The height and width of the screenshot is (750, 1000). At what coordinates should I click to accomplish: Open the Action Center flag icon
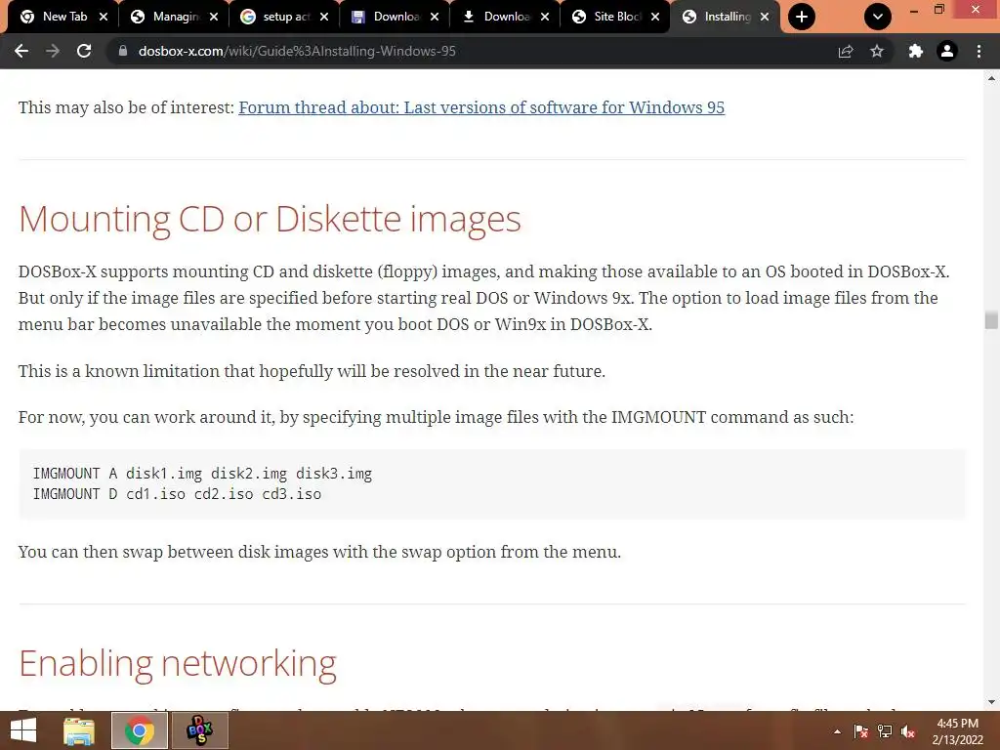point(861,731)
